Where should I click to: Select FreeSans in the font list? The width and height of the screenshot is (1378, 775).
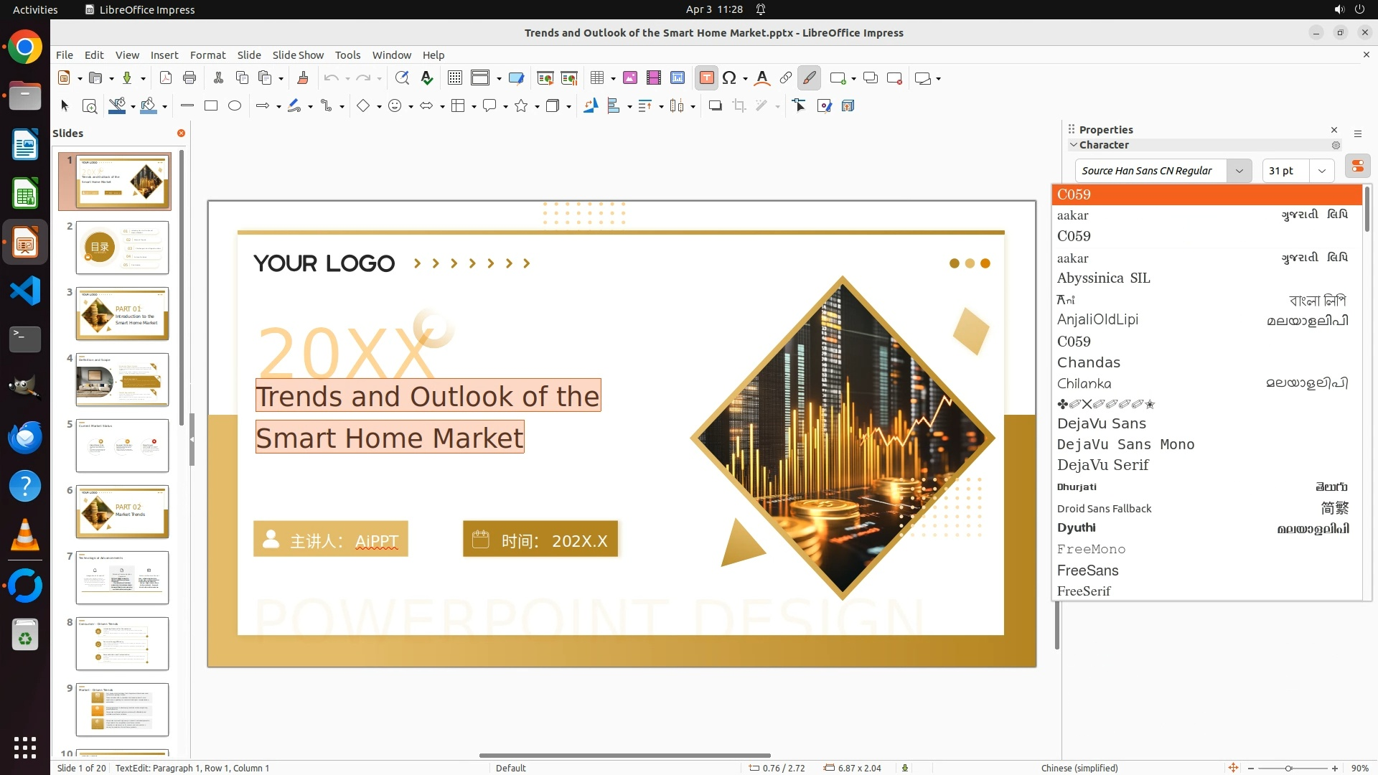(x=1088, y=570)
